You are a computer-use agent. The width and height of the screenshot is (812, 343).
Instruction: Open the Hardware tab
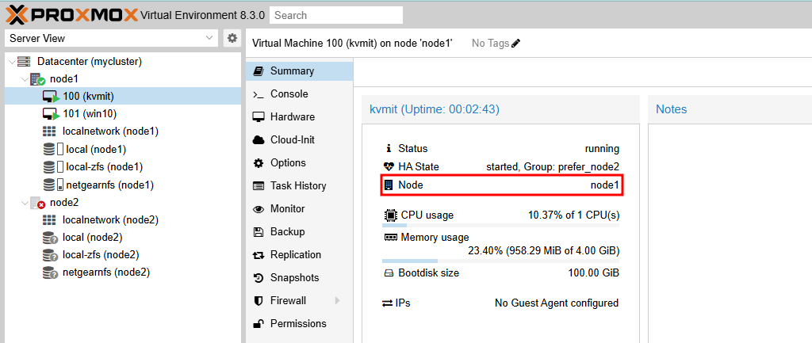[299, 117]
